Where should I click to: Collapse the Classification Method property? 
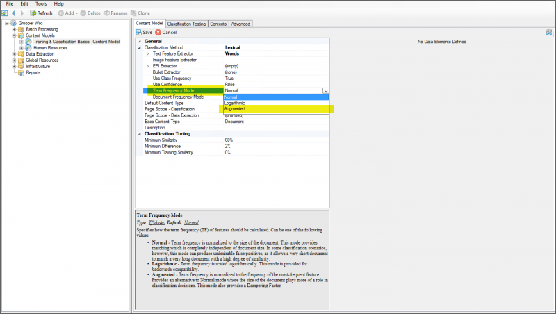[x=140, y=47]
